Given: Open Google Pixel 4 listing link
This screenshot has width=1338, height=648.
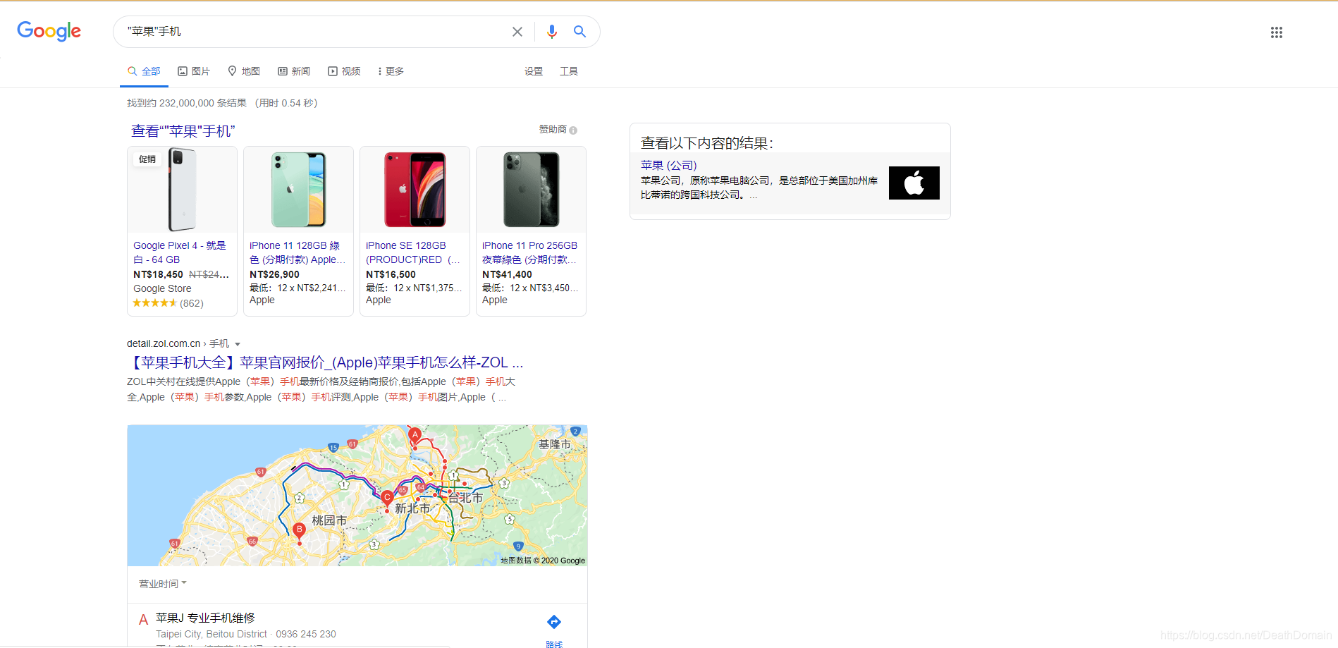Looking at the screenshot, I should 180,252.
